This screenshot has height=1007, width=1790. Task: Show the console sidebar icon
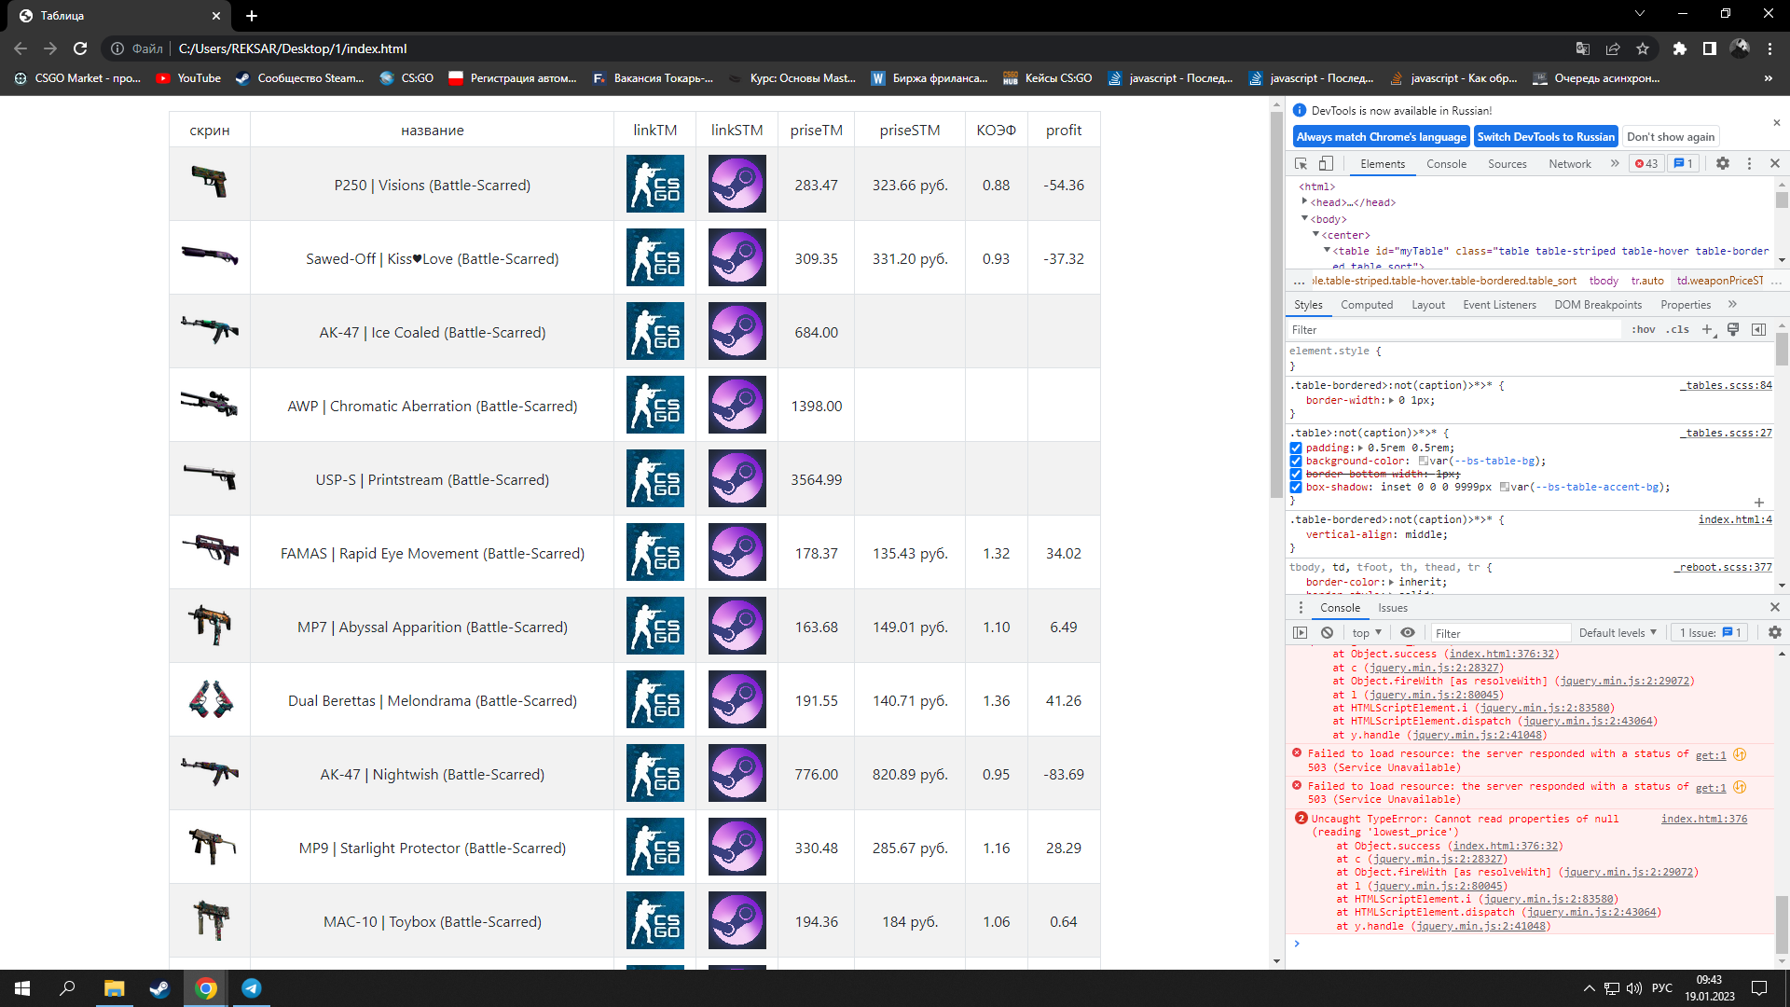[x=1301, y=632]
